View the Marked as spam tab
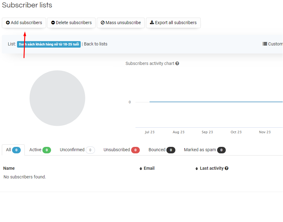Screen dimensions: 283x222 [204, 150]
